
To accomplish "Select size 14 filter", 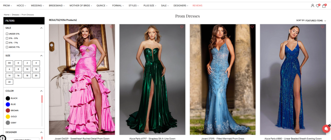I will (9, 76).
